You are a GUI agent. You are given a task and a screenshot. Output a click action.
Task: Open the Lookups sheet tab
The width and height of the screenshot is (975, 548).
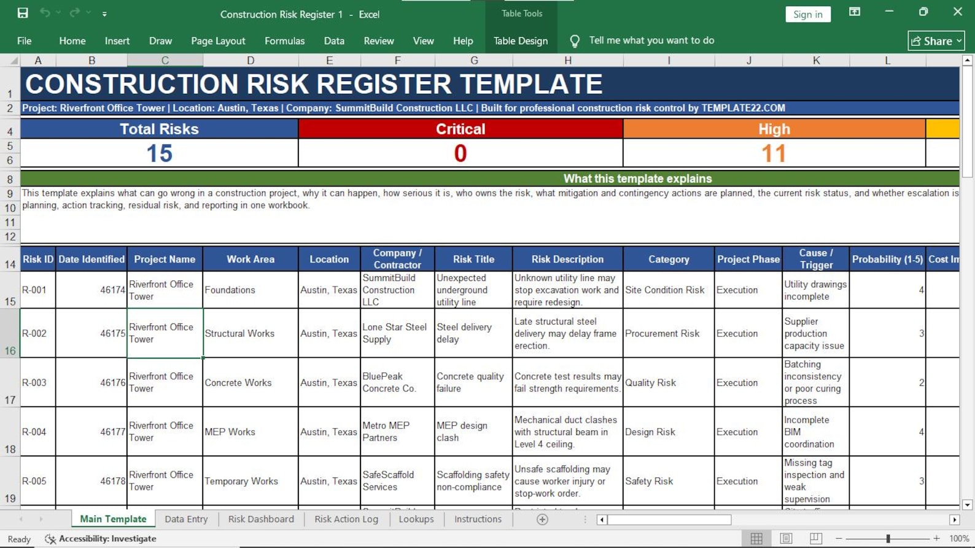416,519
